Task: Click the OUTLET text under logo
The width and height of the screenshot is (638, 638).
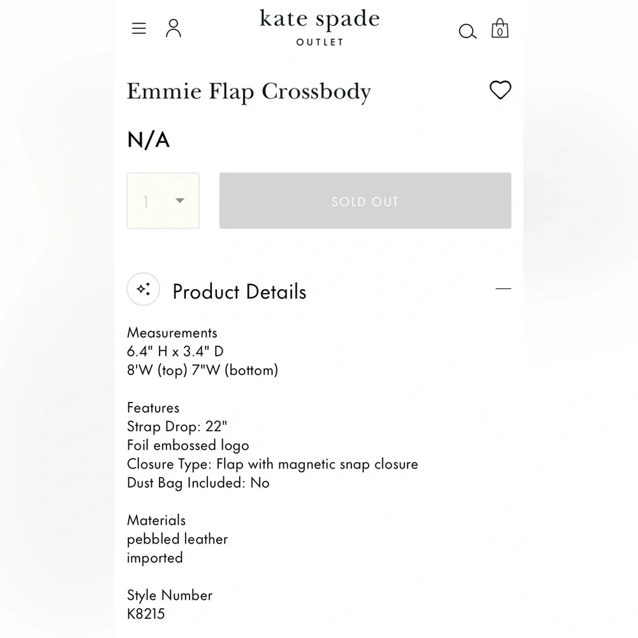Action: tap(320, 42)
